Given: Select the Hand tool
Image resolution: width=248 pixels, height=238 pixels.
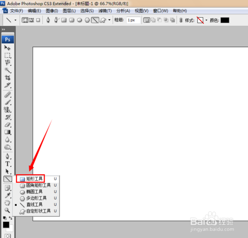Looking at the screenshot, I should click(x=7, y=203).
